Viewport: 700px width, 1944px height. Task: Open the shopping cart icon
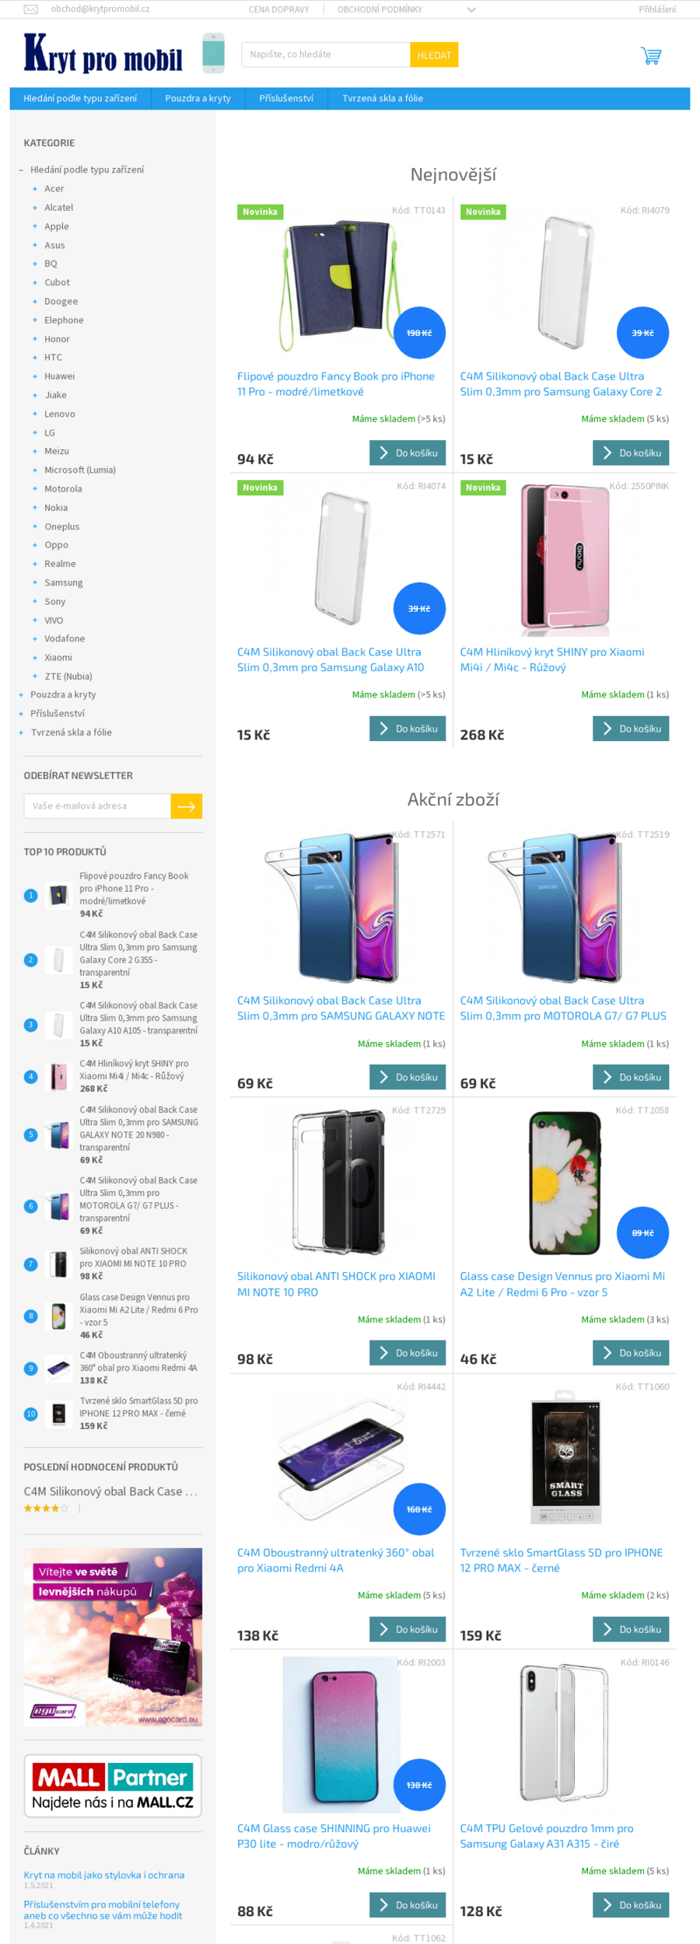tap(651, 55)
